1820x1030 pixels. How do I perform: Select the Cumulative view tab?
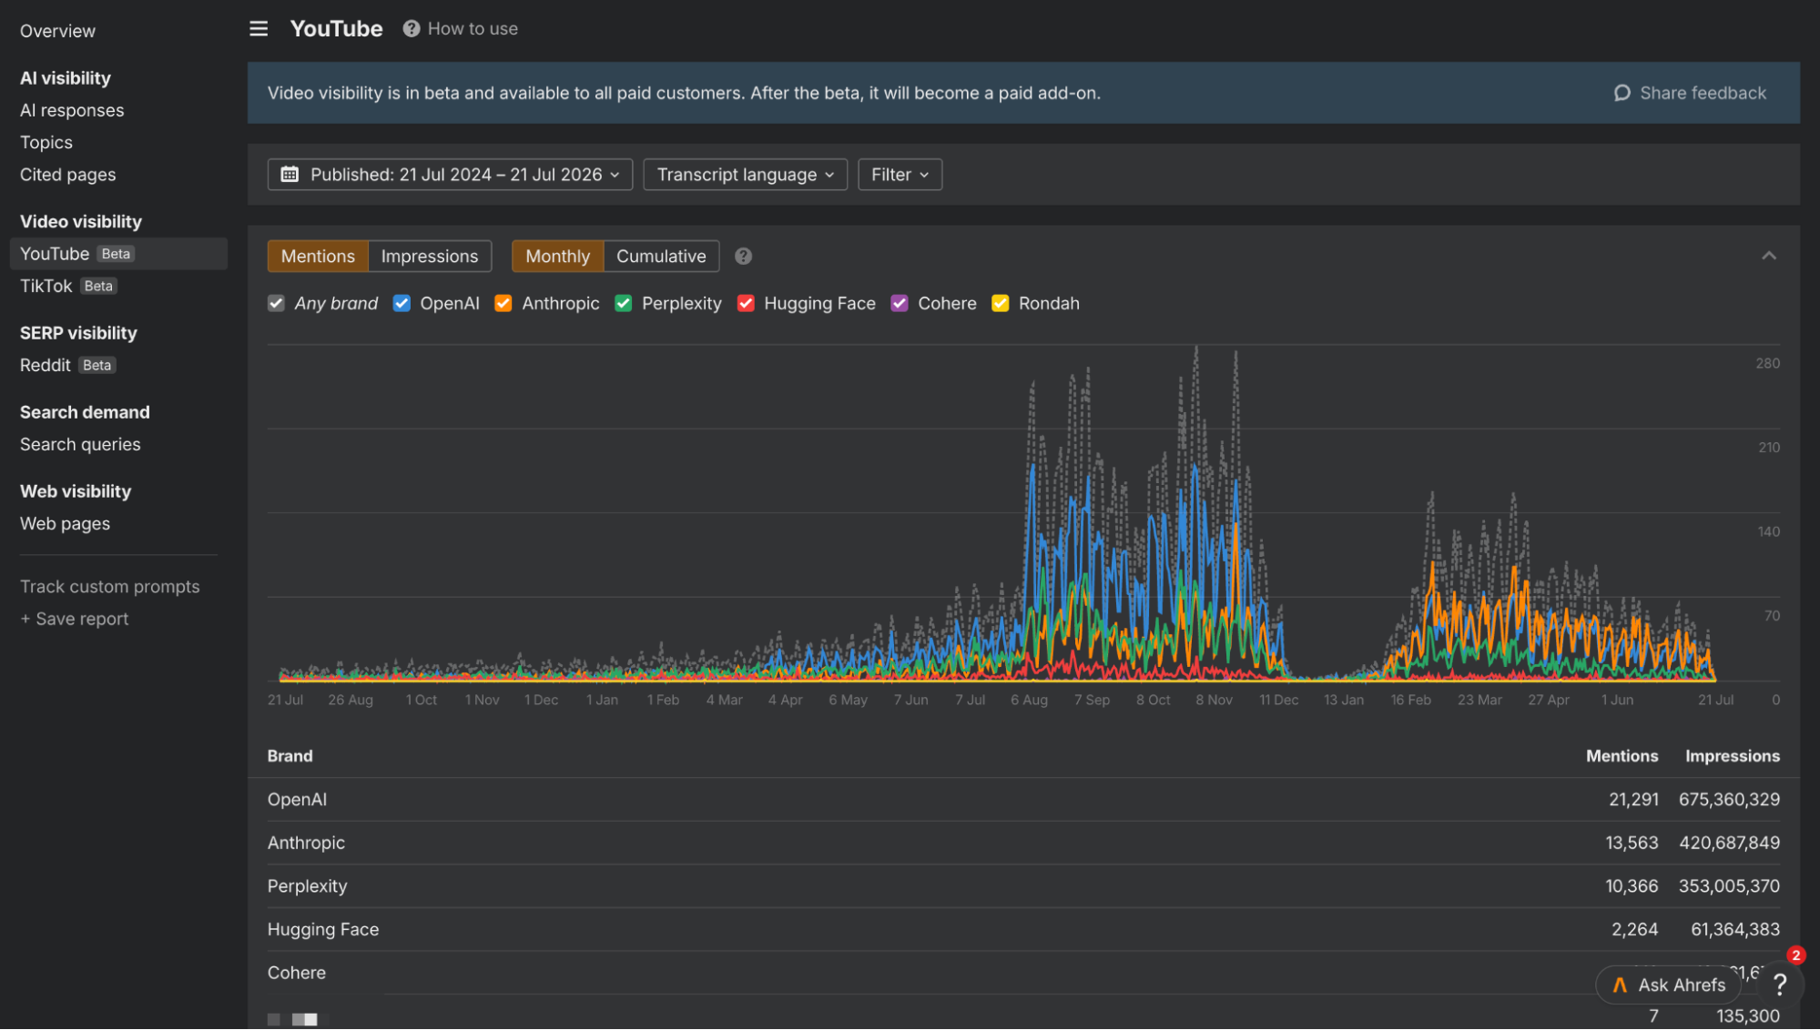click(x=661, y=257)
